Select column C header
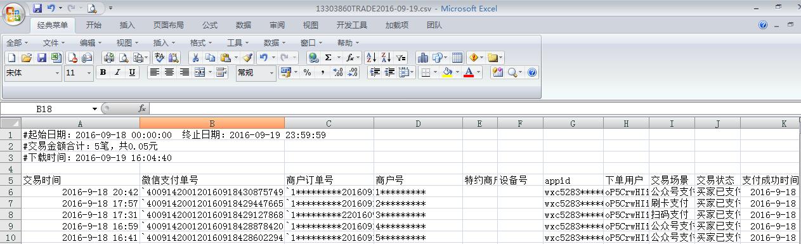 coord(329,124)
